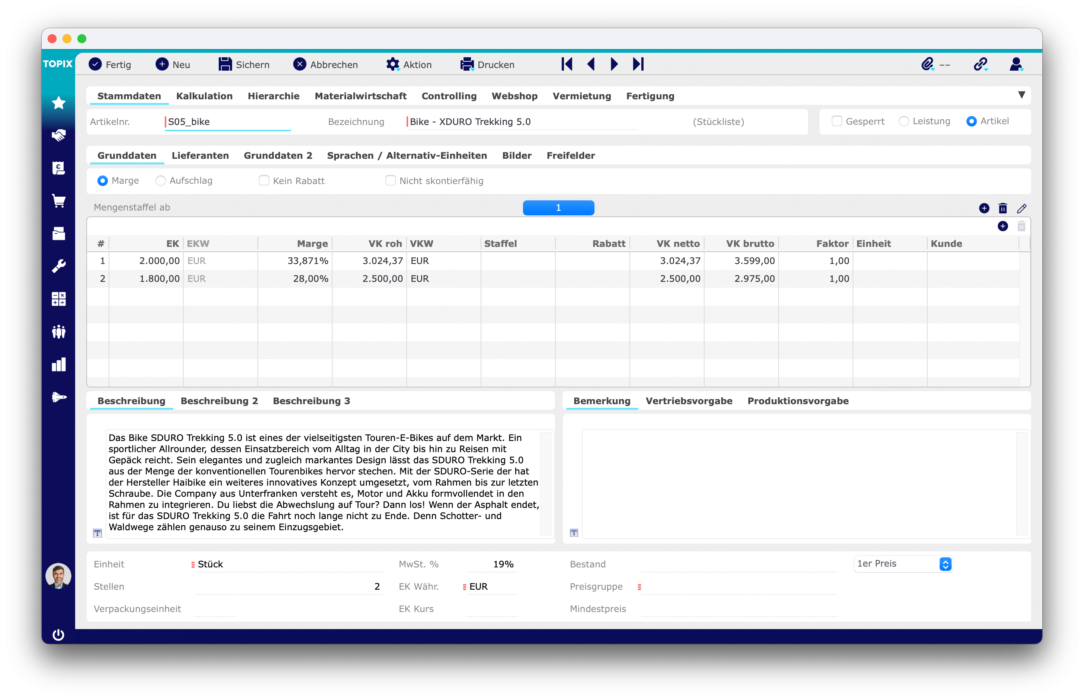
Task: Click the link icon in the top right
Action: tap(980, 64)
